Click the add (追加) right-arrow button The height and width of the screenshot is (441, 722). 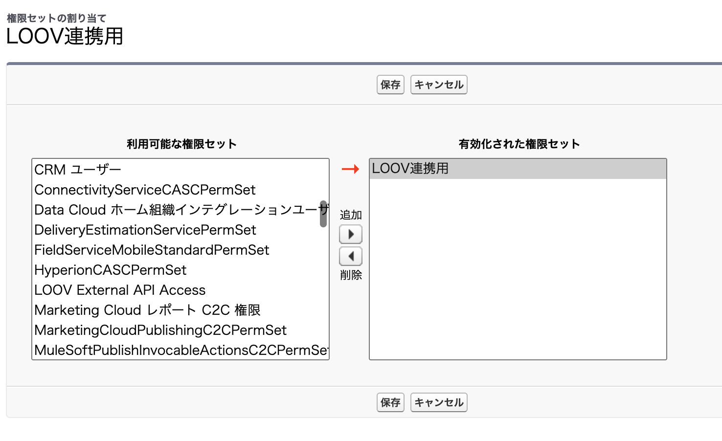tap(351, 234)
